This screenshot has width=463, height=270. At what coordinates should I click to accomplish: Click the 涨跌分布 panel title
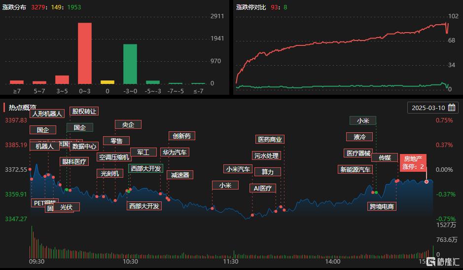(x=14, y=7)
